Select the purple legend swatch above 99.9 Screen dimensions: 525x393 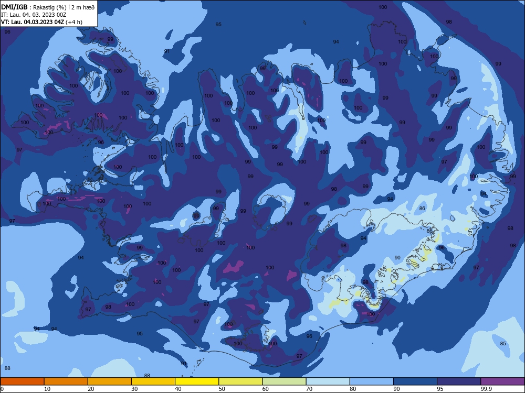pos(502,381)
